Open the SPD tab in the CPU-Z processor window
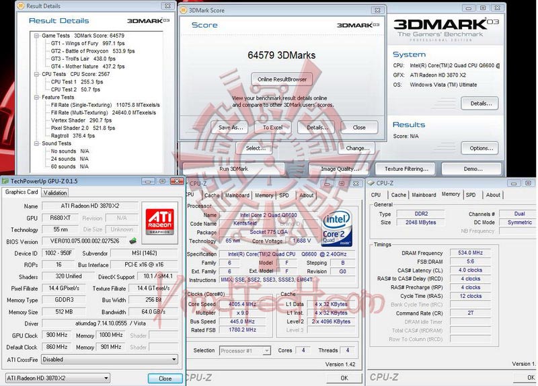Viewport: 538px width, 386px height. coord(284,195)
